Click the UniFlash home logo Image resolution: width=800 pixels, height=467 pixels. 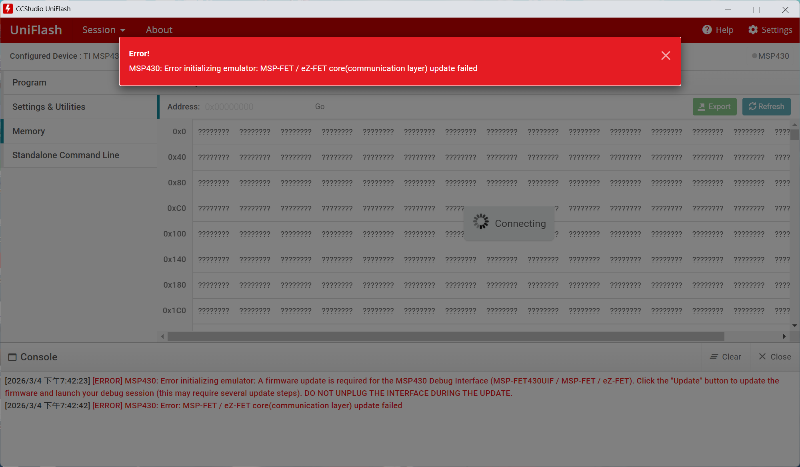[36, 30]
